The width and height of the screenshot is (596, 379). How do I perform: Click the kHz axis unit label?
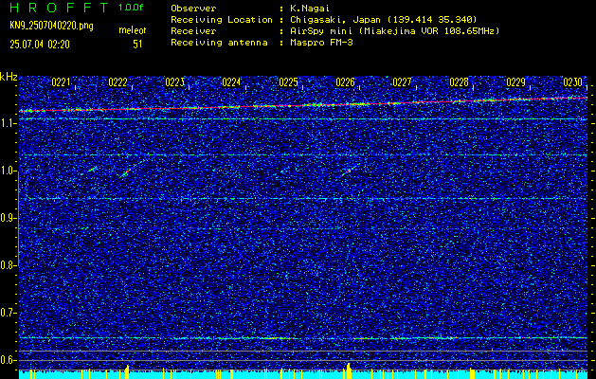coord(9,77)
